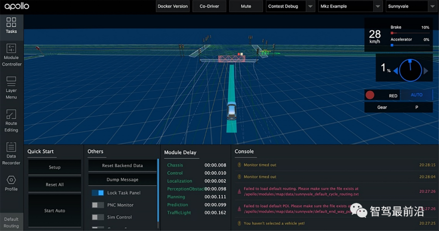Toggle the Lock Task Panel switch
This screenshot has height=231, width=439.
98,193
